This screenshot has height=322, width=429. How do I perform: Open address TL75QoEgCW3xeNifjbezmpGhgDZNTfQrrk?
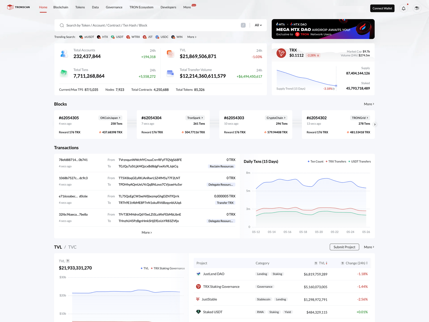(149, 196)
